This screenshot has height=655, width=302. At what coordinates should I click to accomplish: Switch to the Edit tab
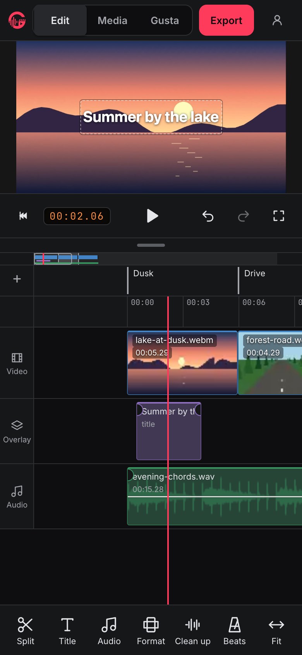pos(60,20)
